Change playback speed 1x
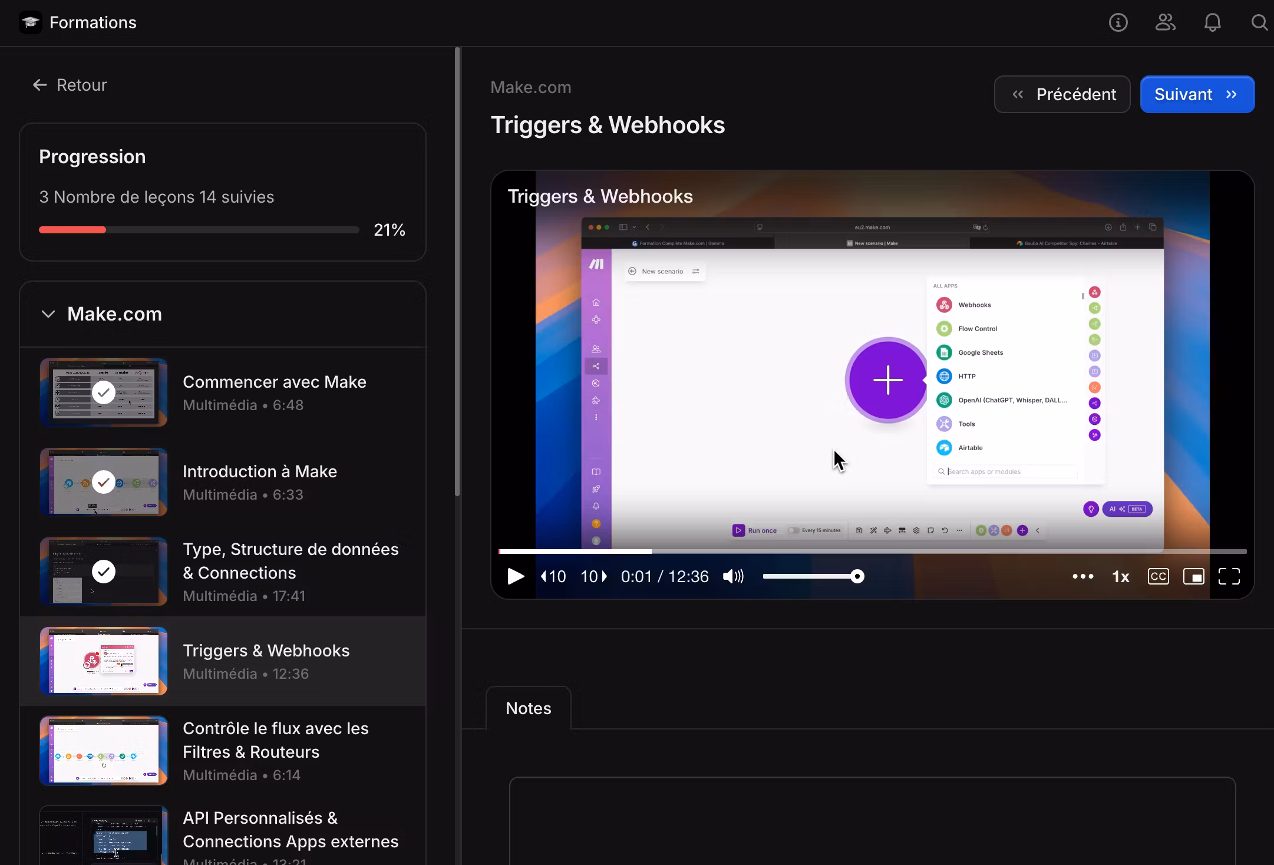The height and width of the screenshot is (865, 1274). [x=1120, y=576]
